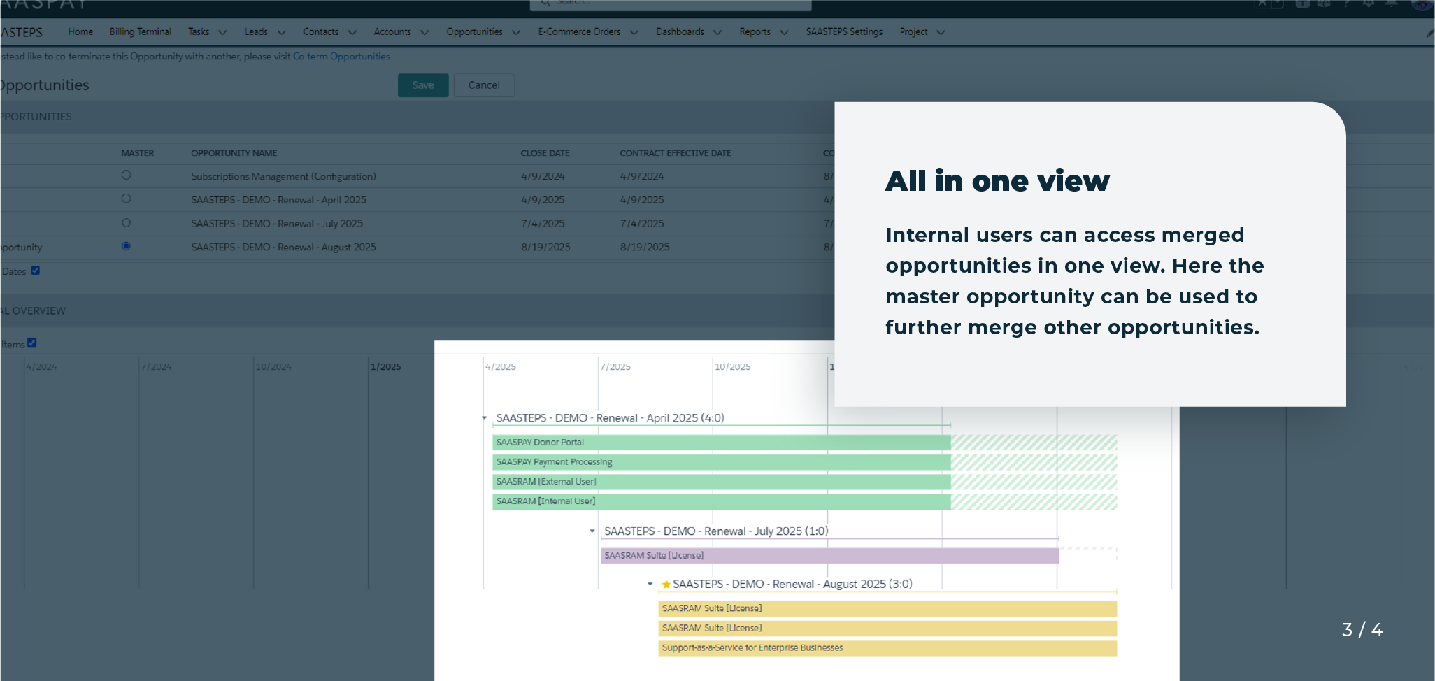Click the 4/2024 timeline date marker
This screenshot has height=681, width=1435.
tap(42, 367)
